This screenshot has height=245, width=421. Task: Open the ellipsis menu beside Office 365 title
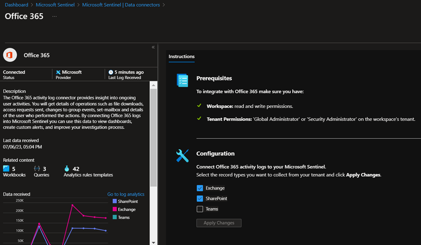[x=55, y=16]
